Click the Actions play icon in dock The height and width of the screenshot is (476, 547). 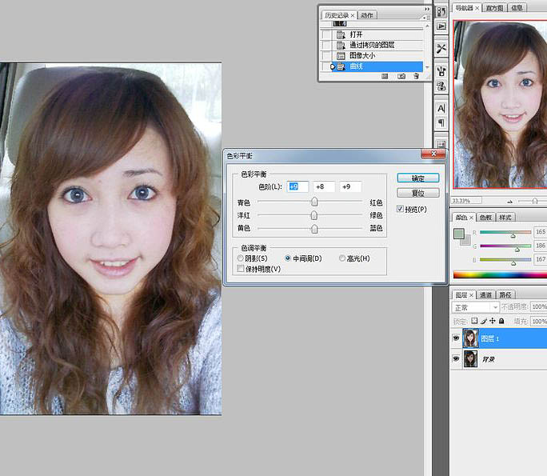441,26
